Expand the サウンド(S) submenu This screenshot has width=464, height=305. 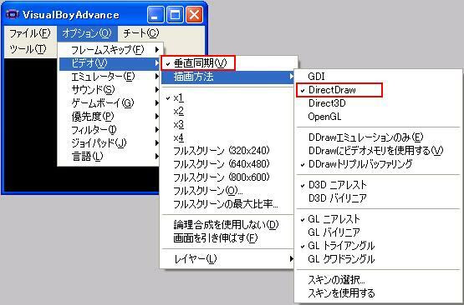click(110, 90)
